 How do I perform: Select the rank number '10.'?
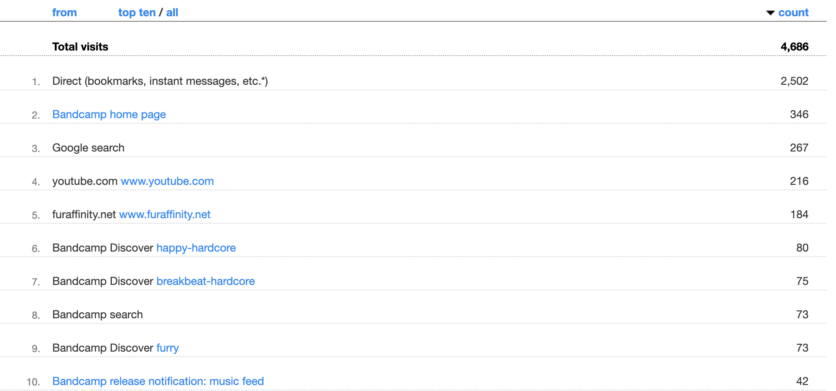click(33, 382)
